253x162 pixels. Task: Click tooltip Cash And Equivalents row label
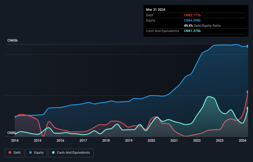pos(162,31)
